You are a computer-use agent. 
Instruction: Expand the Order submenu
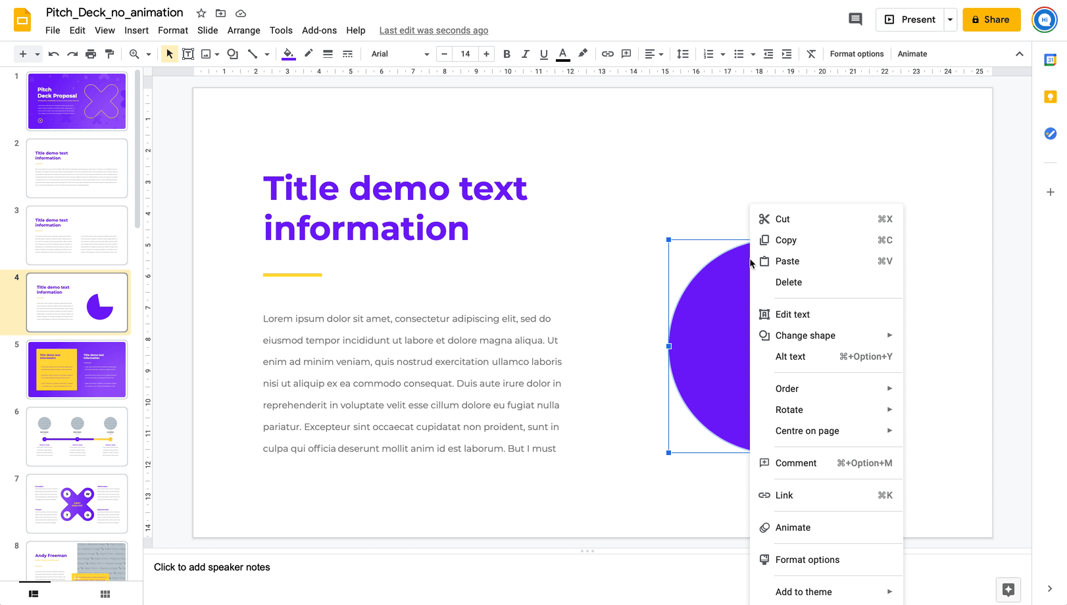[826, 389]
